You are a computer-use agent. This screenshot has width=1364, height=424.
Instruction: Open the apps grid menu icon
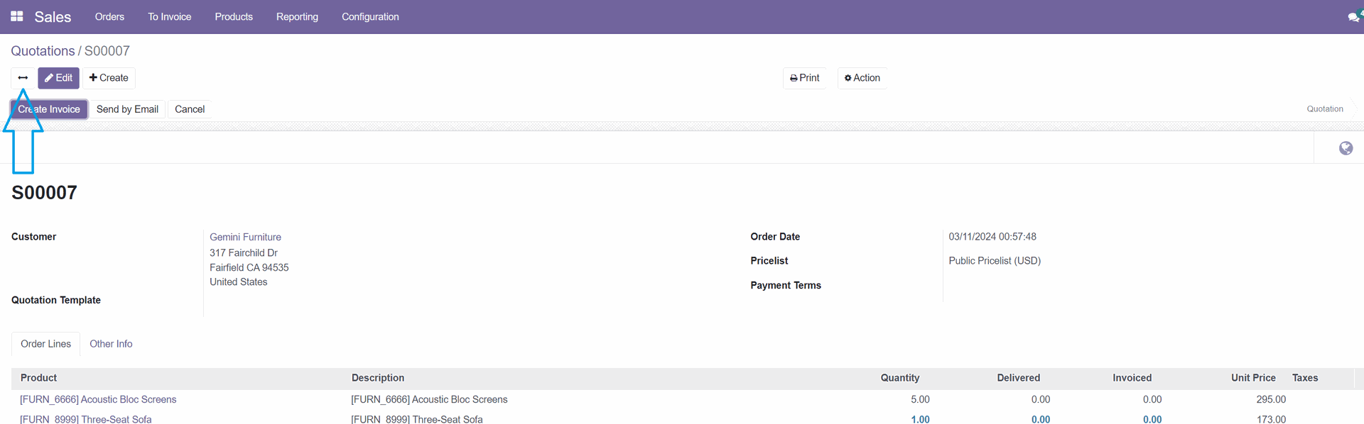click(17, 16)
